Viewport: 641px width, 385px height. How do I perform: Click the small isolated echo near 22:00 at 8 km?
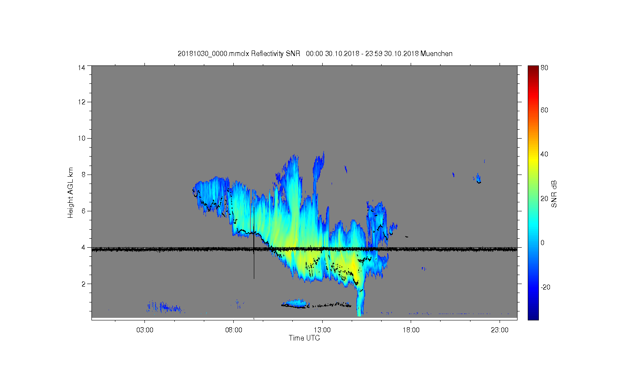click(479, 178)
